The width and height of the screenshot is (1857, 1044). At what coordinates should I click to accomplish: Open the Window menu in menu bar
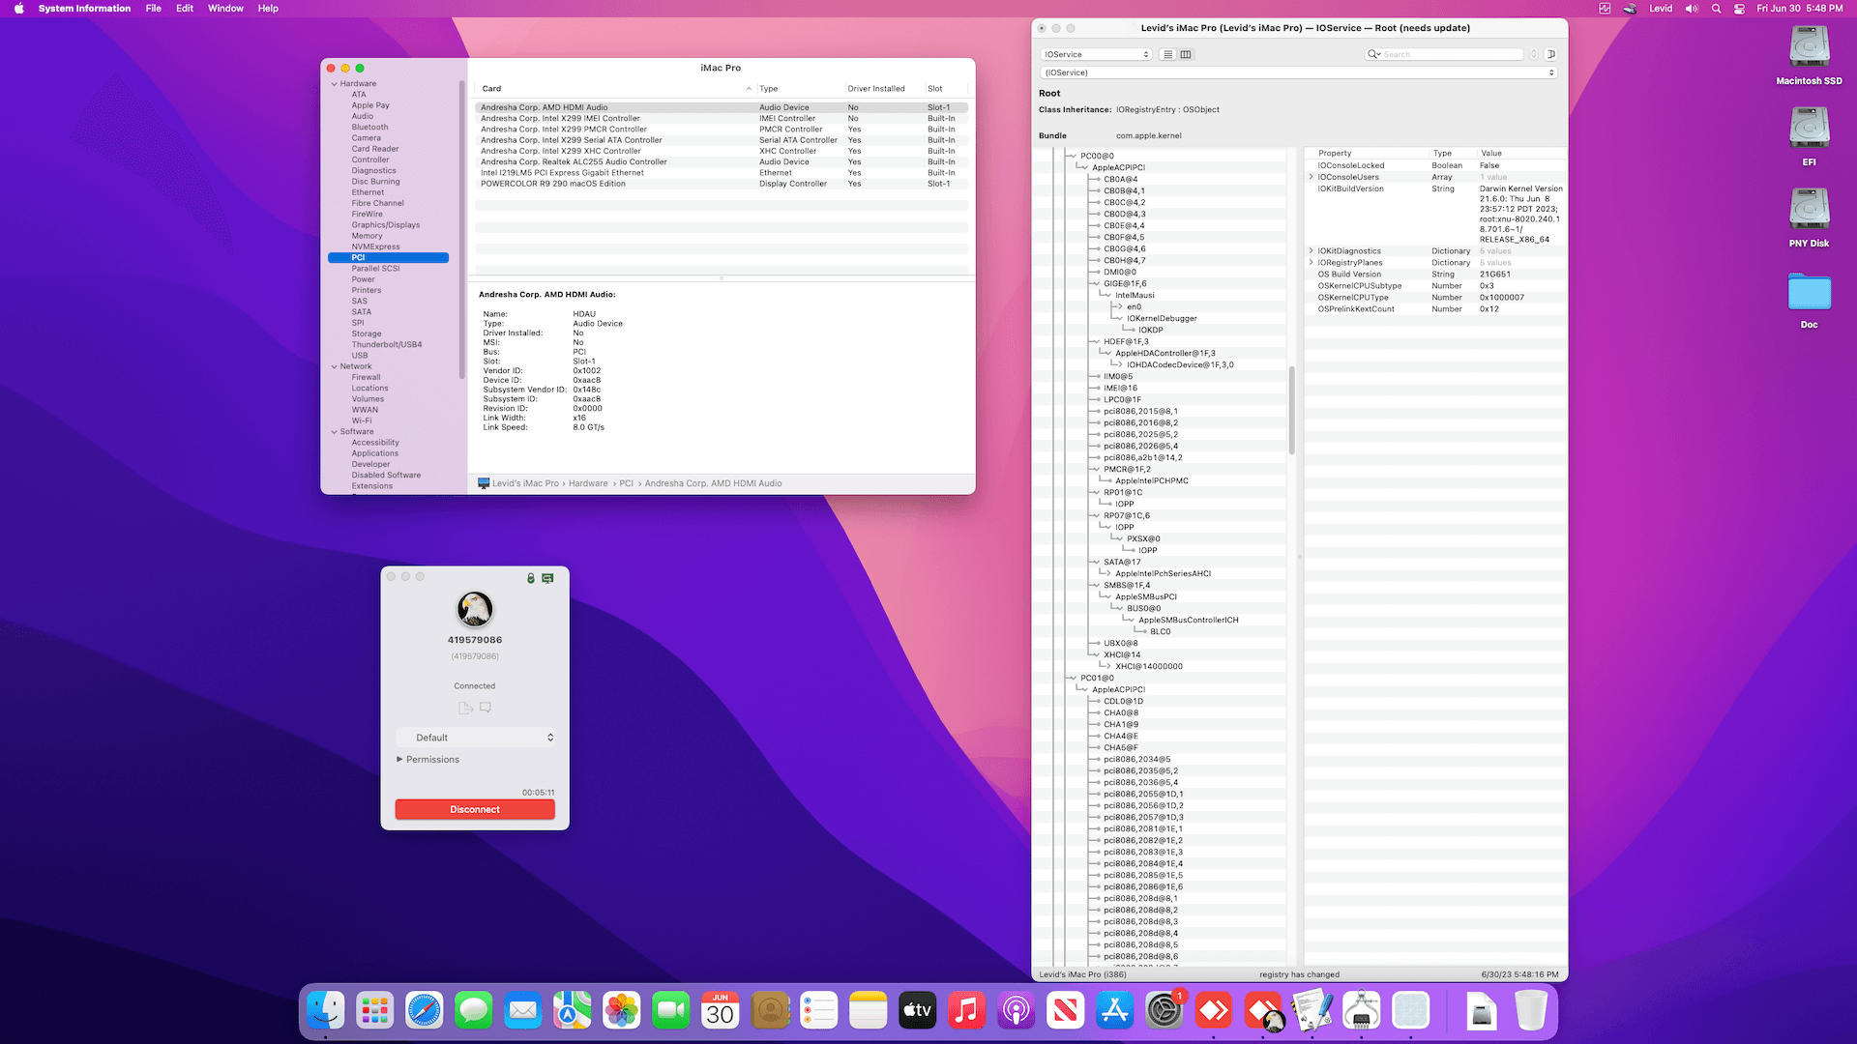(225, 9)
